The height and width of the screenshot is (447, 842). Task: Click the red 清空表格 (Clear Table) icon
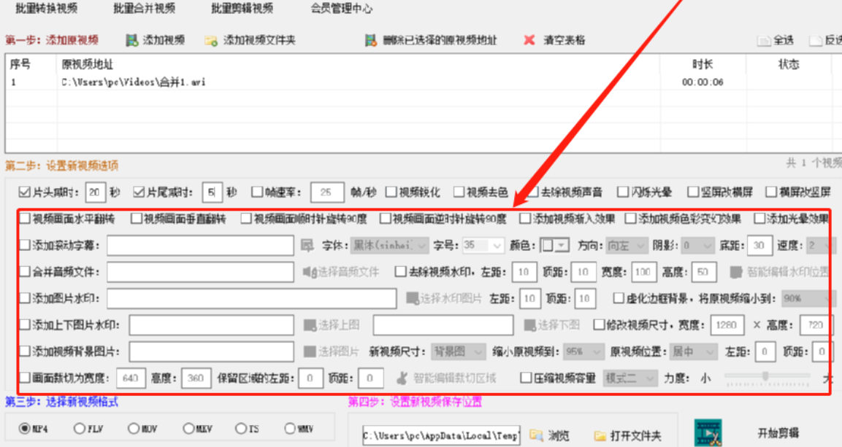pyautogui.click(x=529, y=41)
